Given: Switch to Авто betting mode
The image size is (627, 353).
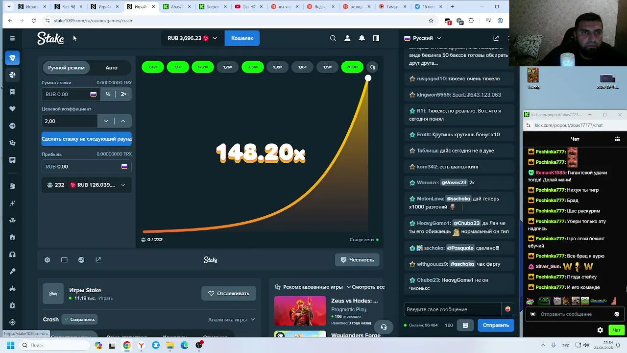Looking at the screenshot, I should pyautogui.click(x=111, y=68).
